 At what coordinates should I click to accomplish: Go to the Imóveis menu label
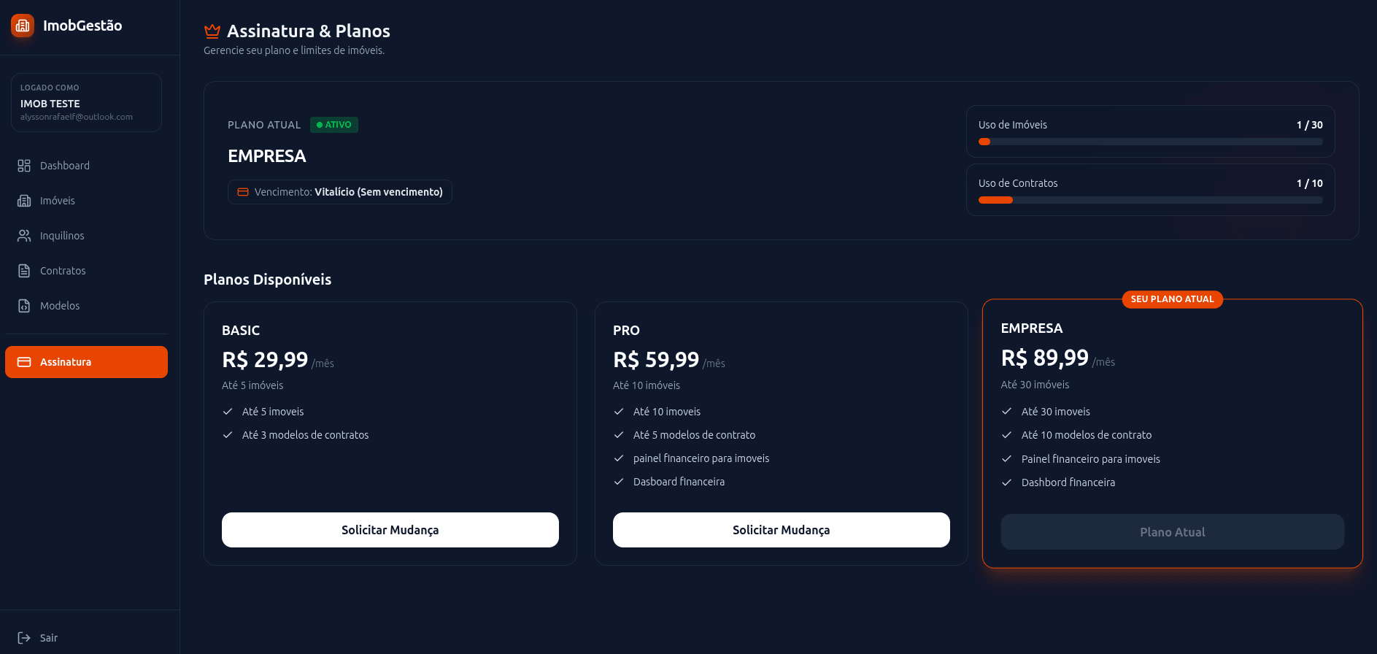58,201
